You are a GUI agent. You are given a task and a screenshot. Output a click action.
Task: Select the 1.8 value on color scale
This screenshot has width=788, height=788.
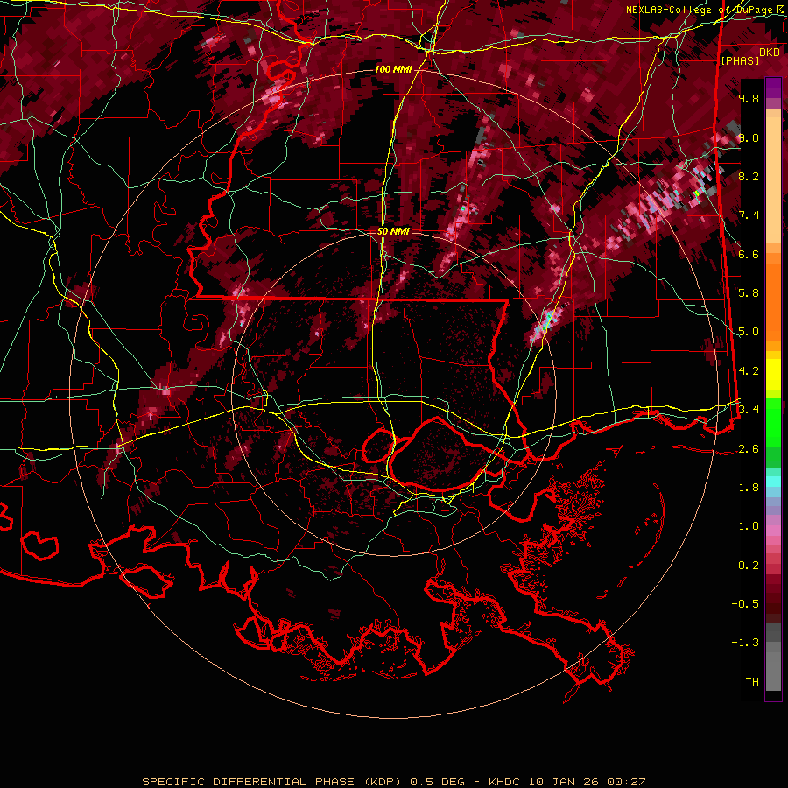(749, 488)
